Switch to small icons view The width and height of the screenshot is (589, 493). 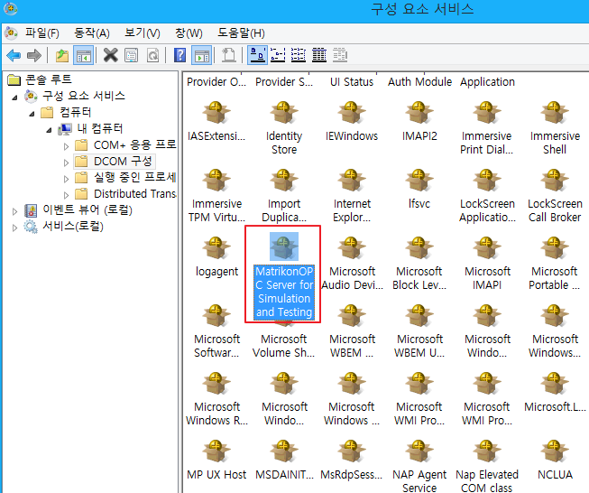coord(278,56)
